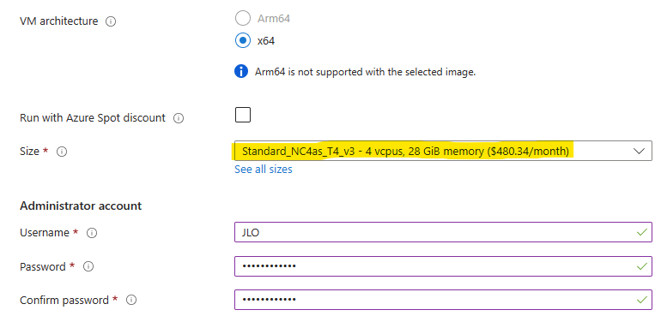Click the green checkmark in the Username field

coord(641,232)
